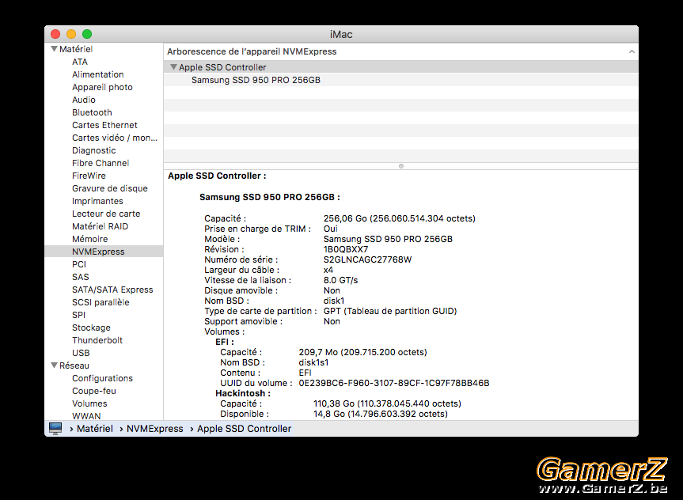Close the iMac window with red button

[55, 34]
